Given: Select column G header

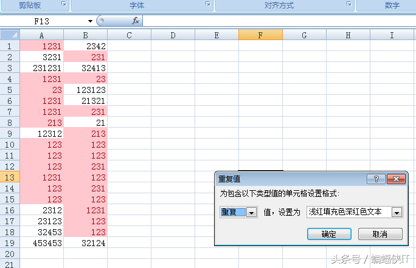Looking at the screenshot, I should pyautogui.click(x=304, y=35).
